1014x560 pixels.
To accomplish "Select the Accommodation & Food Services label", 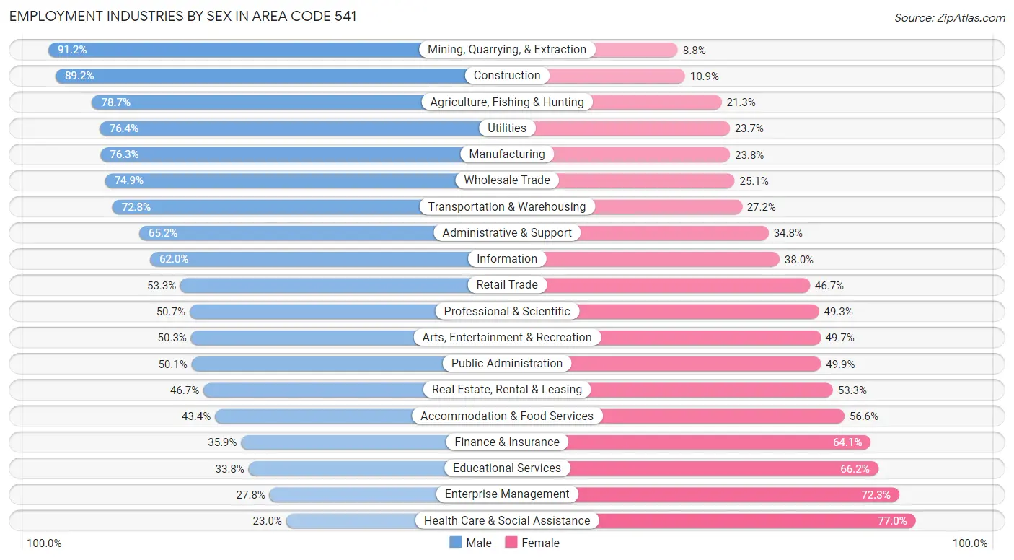I will (x=507, y=416).
